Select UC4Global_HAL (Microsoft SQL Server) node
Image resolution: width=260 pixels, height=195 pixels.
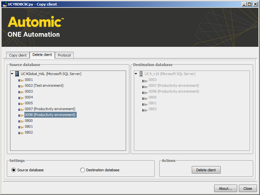[51, 74]
